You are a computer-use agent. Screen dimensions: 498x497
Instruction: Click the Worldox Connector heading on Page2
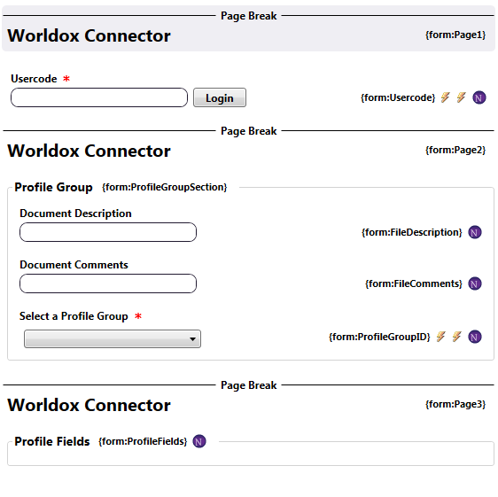click(x=89, y=151)
